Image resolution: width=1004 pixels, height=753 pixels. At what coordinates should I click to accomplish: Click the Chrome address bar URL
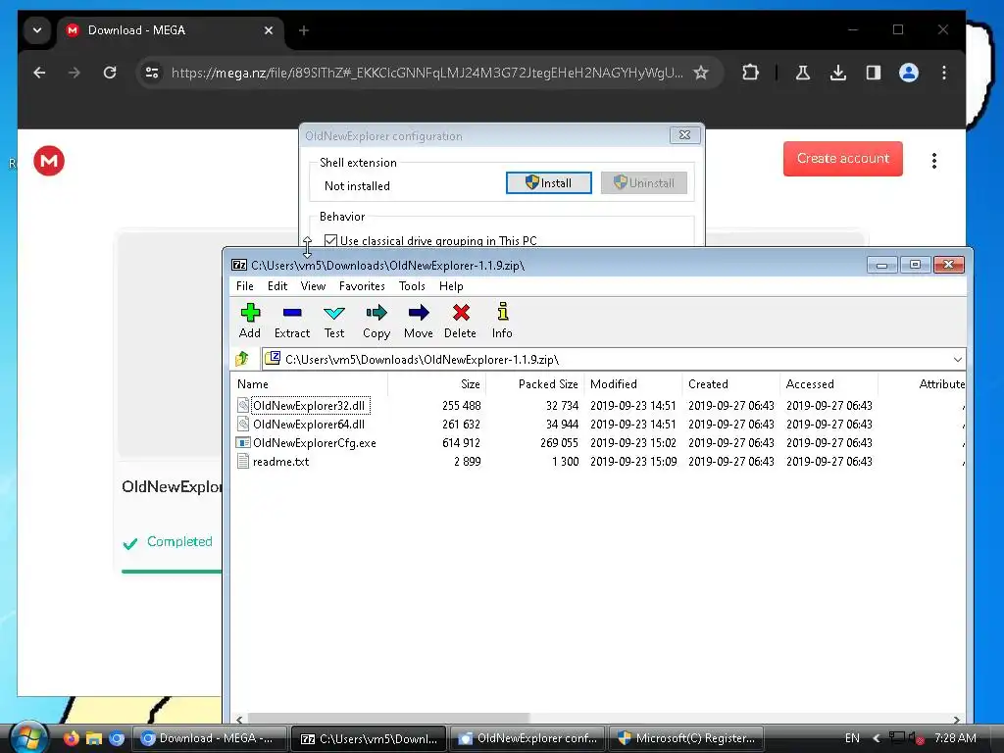427,73
